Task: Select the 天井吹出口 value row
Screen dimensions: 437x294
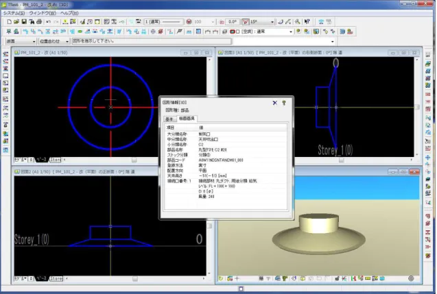Action: 208,139
